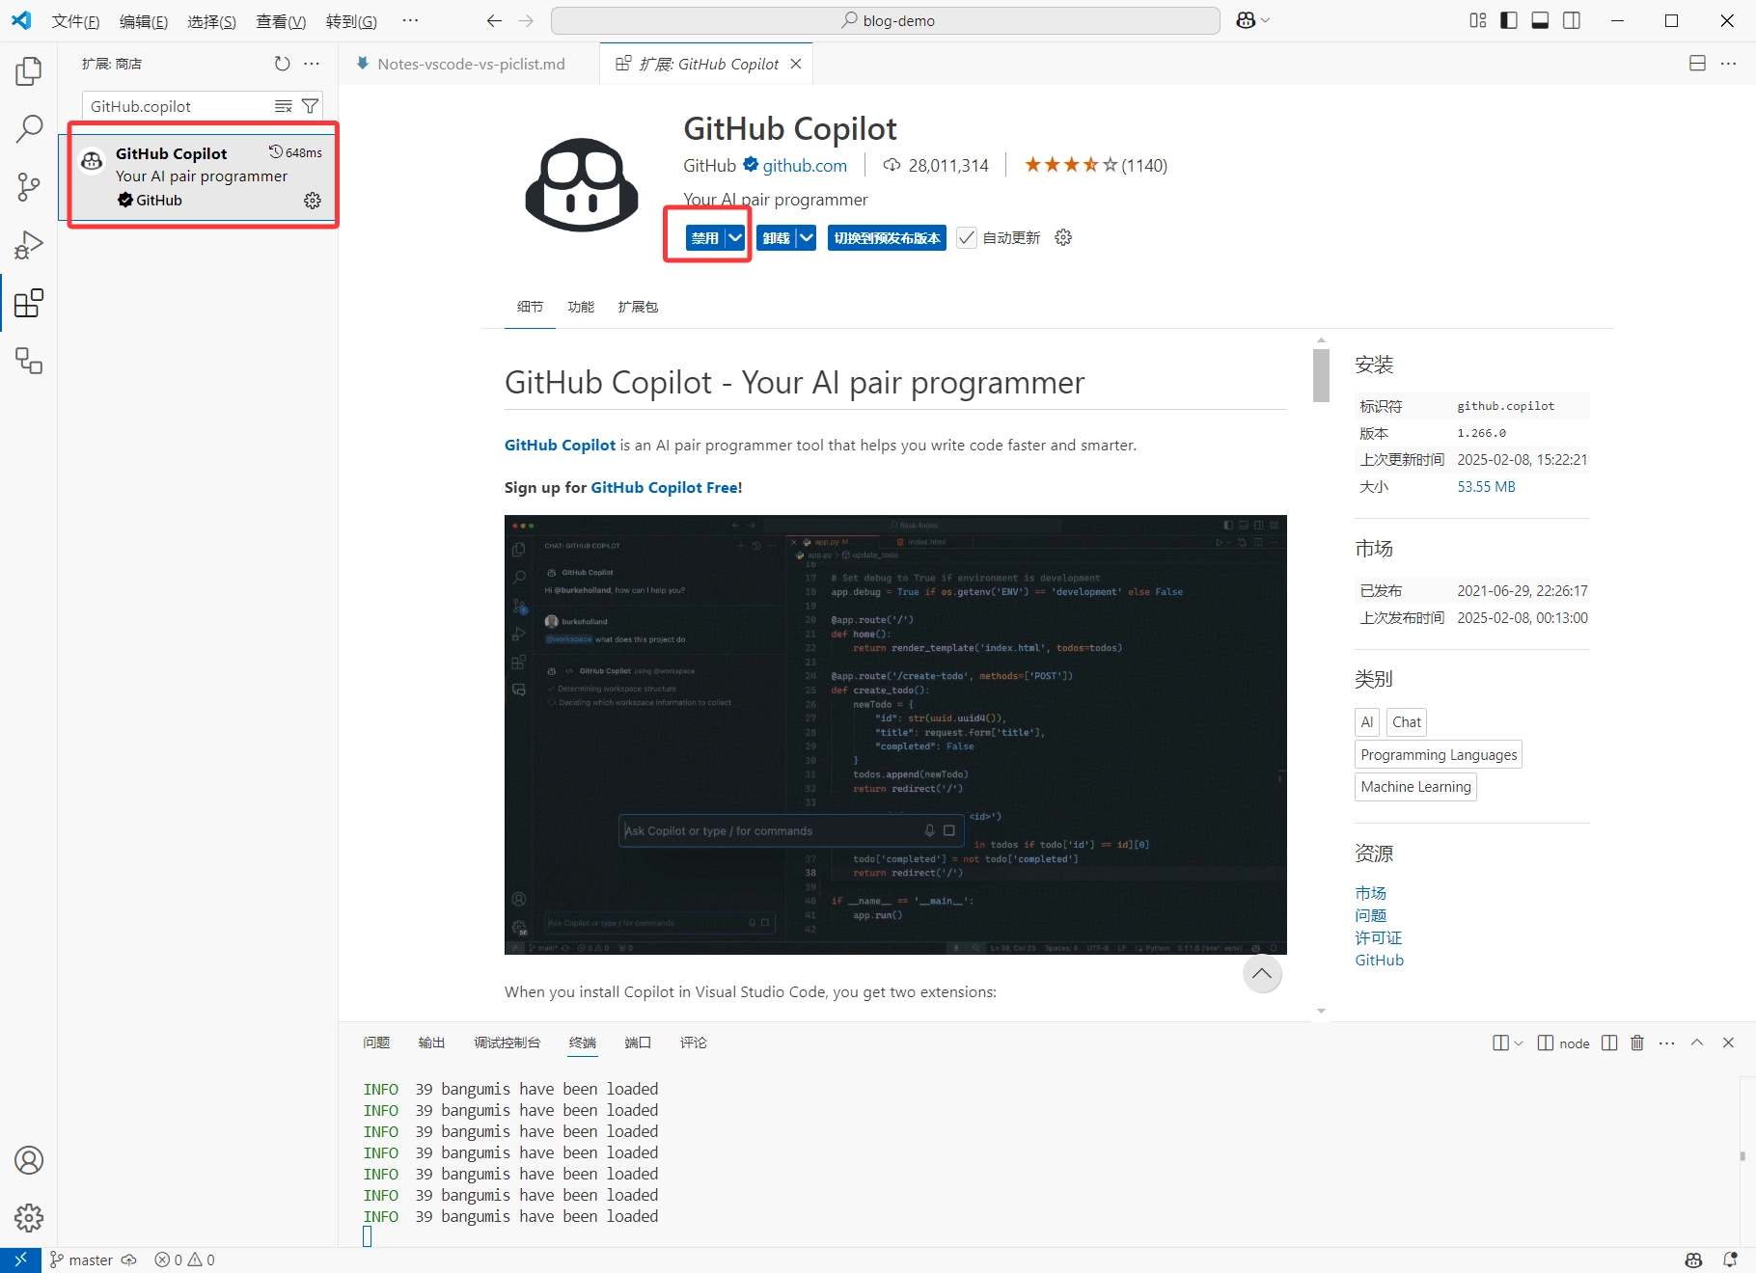Viewport: 1756px width, 1273px height.
Task: Switch to the 扩展包 tab
Action: pos(638,307)
